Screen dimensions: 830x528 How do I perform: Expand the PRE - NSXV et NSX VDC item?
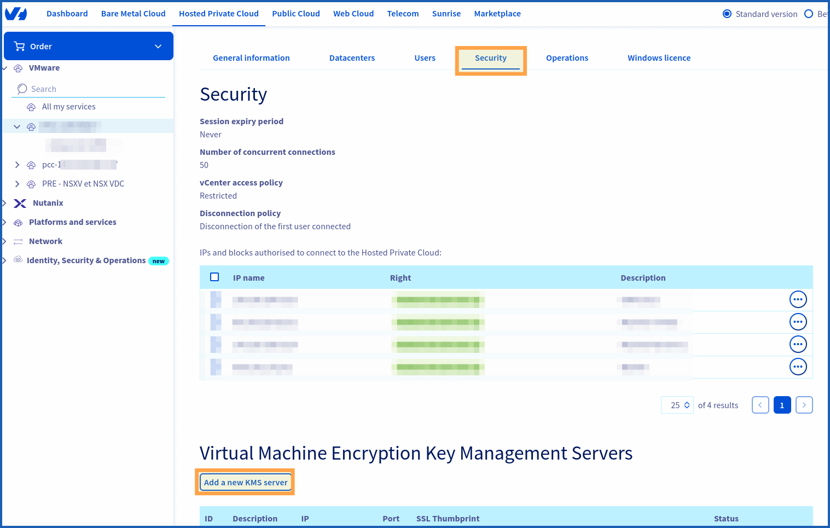[x=17, y=184]
